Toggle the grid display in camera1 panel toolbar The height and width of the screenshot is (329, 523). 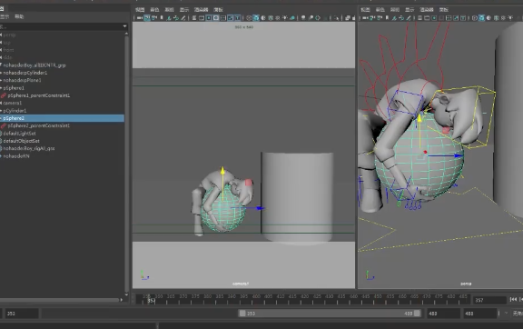point(194,18)
